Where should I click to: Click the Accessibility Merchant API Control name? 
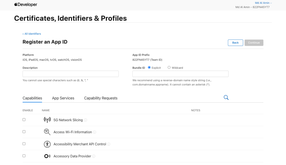pyautogui.click(x=80, y=144)
